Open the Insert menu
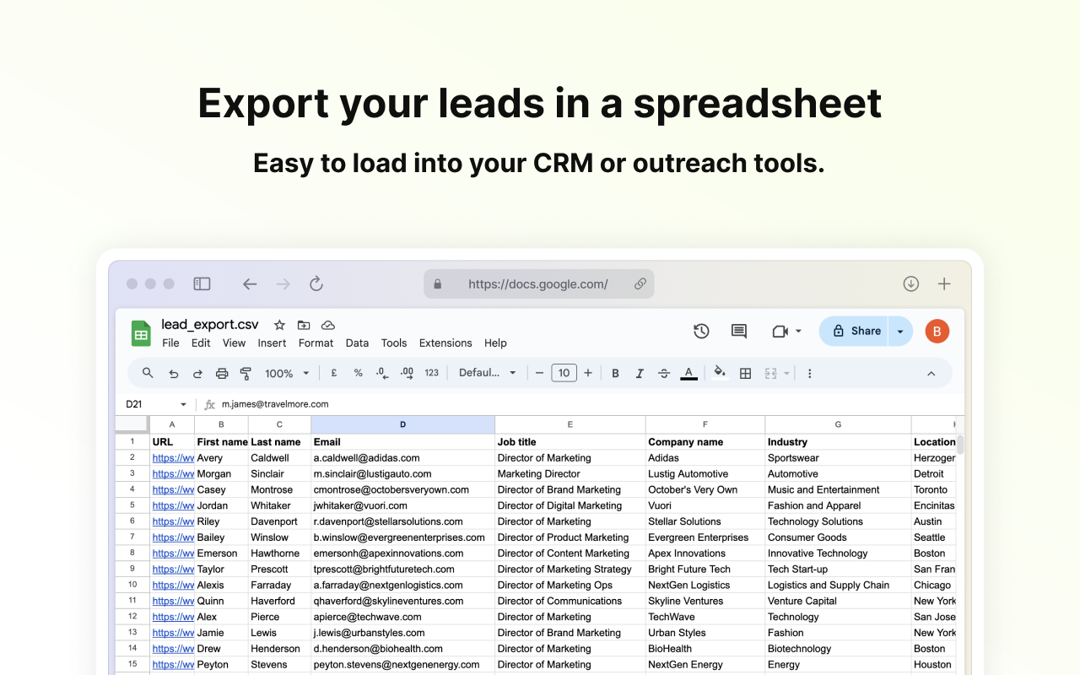1080x675 pixels. click(272, 343)
